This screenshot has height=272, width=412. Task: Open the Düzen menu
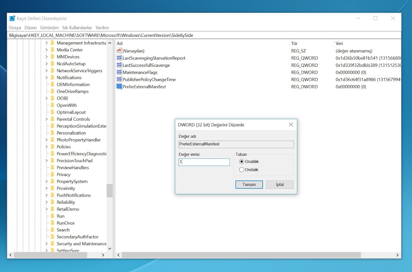point(31,28)
